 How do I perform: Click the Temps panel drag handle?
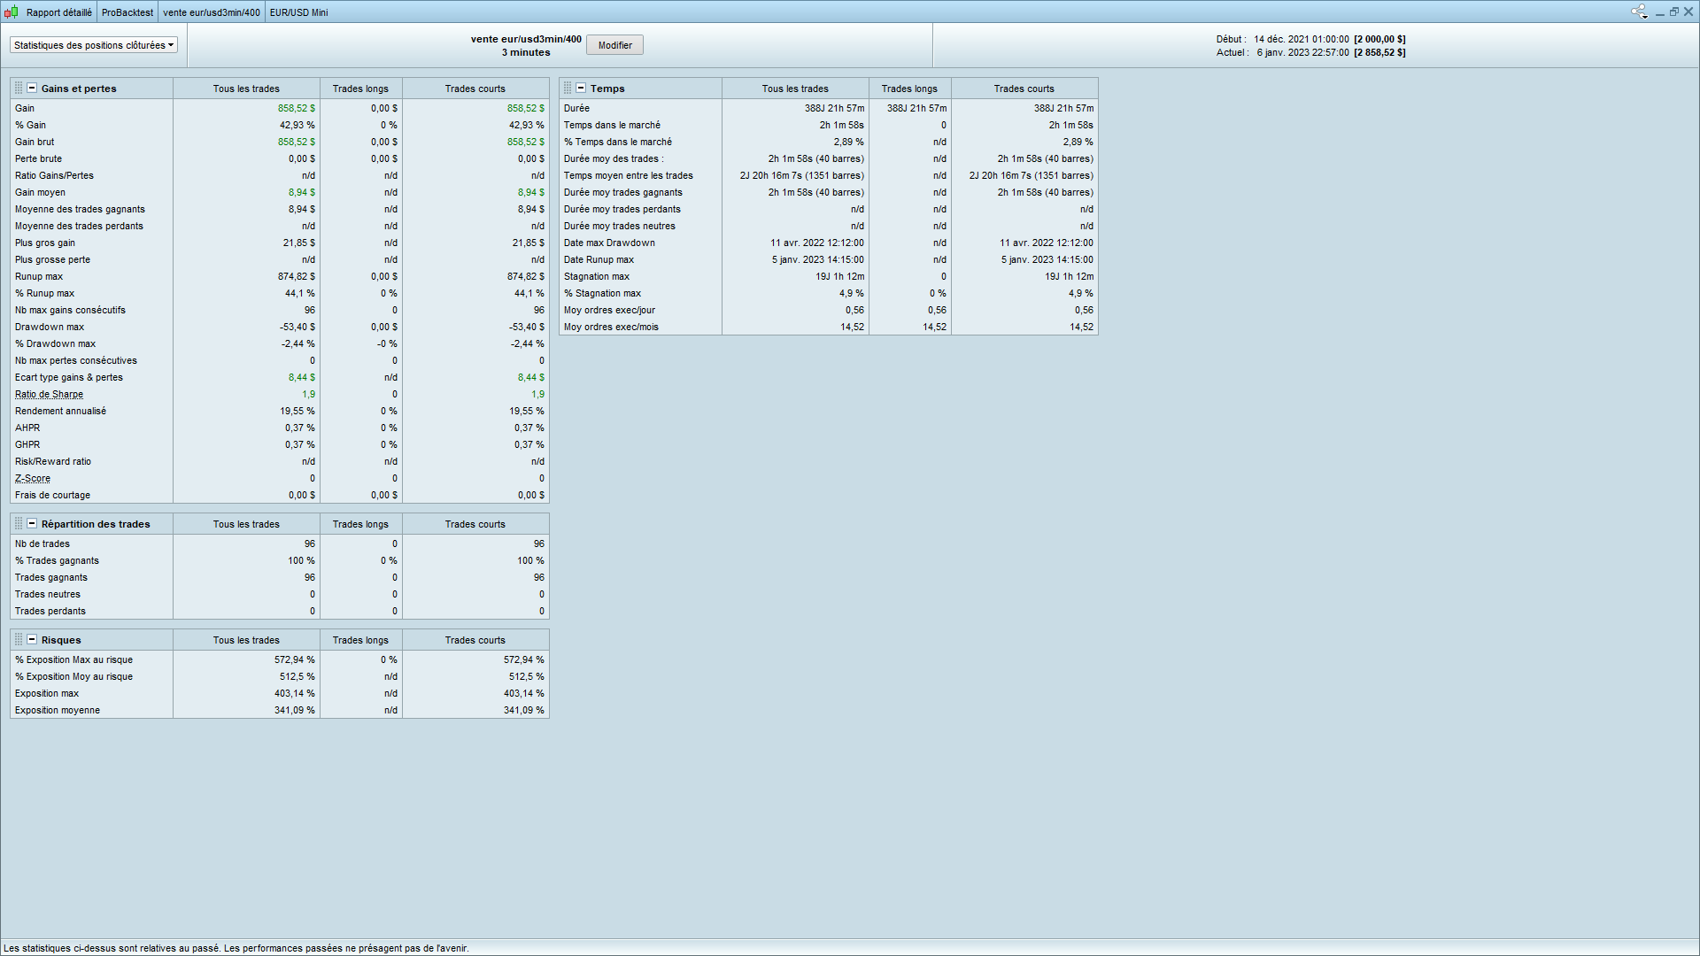[x=568, y=89]
